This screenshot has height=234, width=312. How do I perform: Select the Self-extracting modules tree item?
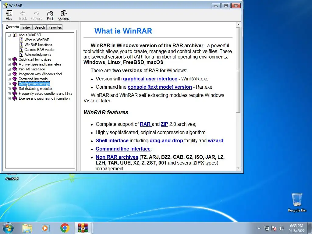point(35,89)
